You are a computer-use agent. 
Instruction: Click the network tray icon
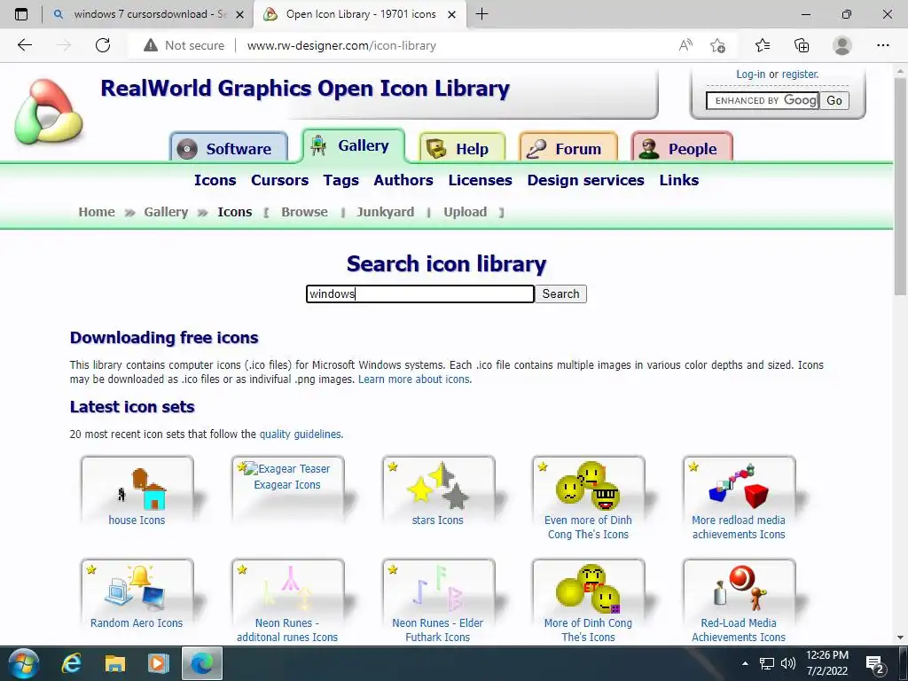point(767,663)
